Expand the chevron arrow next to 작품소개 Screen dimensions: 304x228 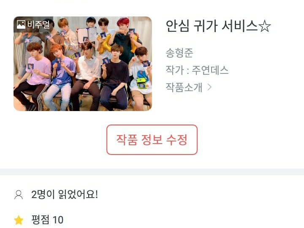[x=209, y=87]
